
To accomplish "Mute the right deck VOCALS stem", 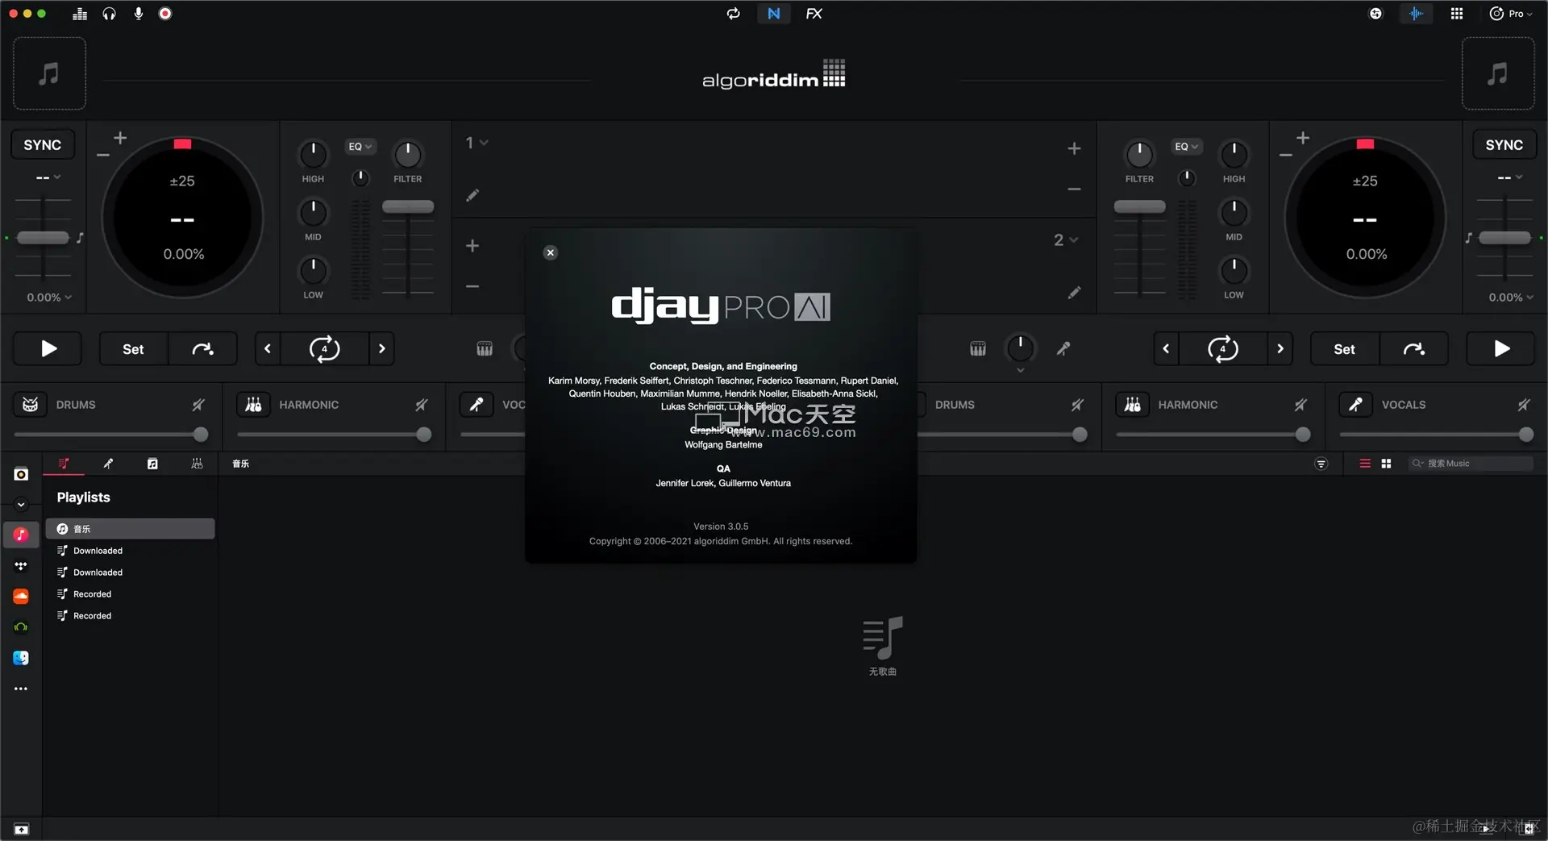I will pyautogui.click(x=1524, y=405).
